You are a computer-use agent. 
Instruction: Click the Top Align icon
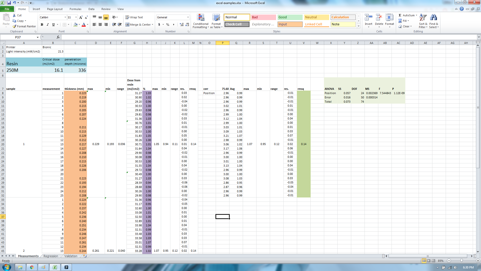point(94,17)
